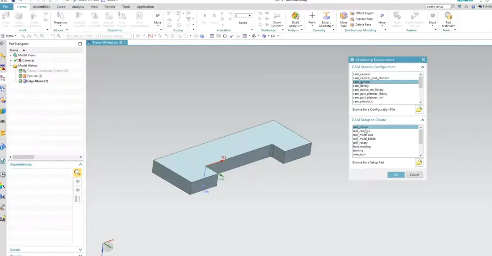Open the command finder search icon
This screenshot has width=492, height=256.
(x=452, y=7)
